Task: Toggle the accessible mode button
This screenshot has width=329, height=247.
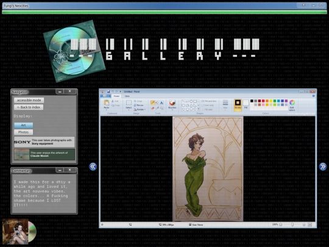Action: 29,100
